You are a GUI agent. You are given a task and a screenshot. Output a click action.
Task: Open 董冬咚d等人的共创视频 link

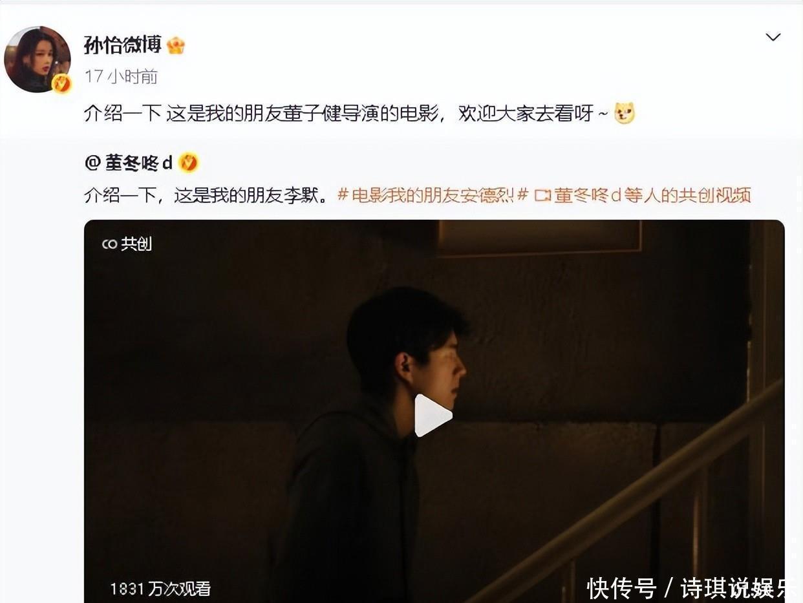coord(652,195)
